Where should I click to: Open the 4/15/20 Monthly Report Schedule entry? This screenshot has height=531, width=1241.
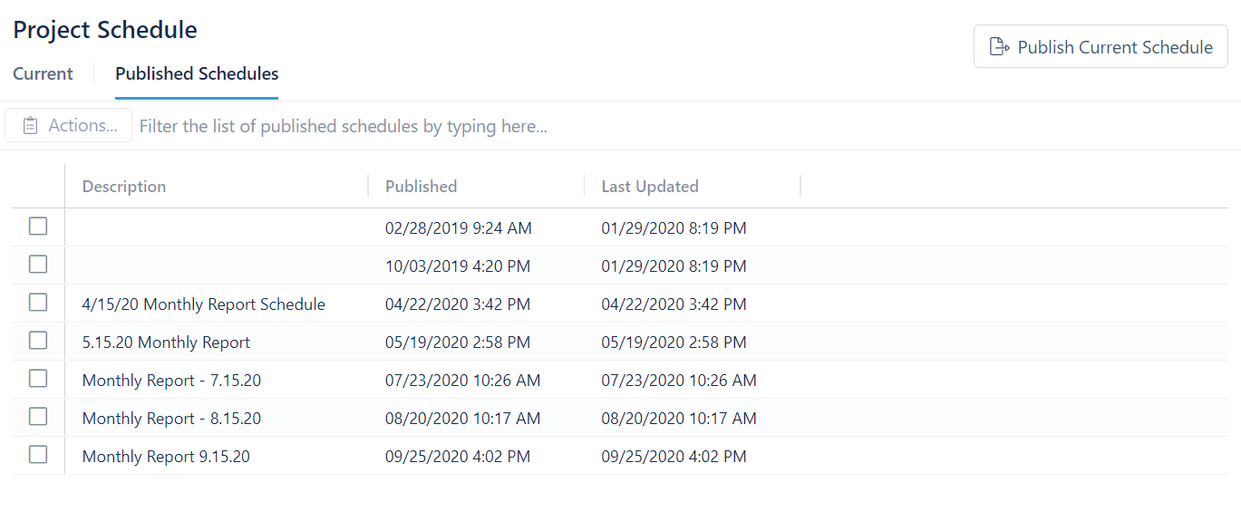click(x=203, y=304)
